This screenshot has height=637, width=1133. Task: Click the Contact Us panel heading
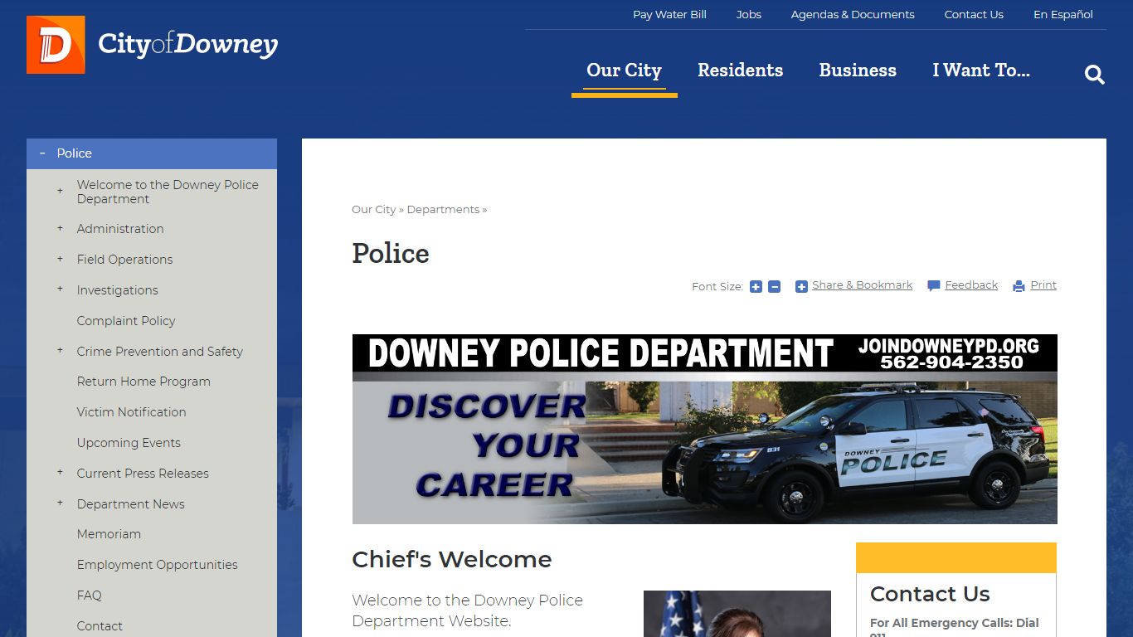pyautogui.click(x=930, y=594)
